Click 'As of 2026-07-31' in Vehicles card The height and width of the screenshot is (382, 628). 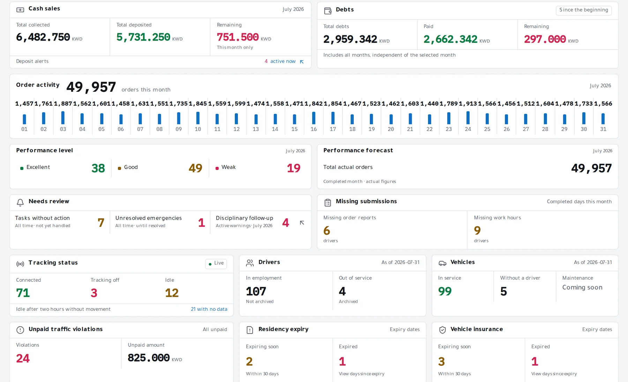[593, 263]
